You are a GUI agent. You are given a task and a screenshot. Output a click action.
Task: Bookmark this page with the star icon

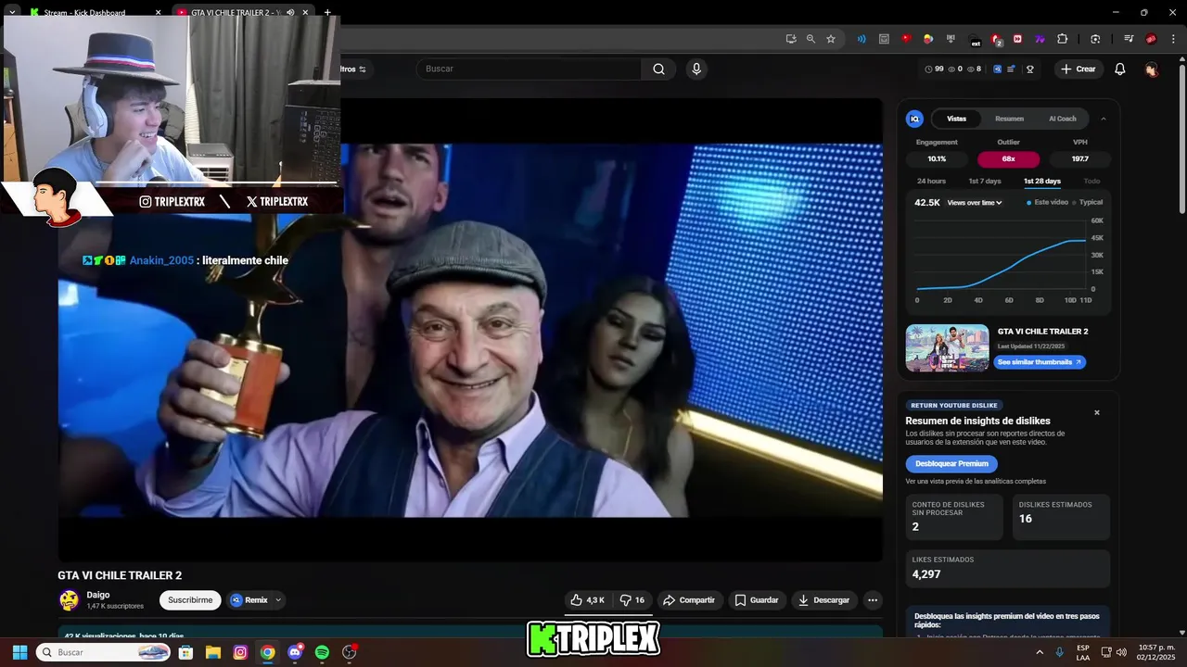coord(831,39)
